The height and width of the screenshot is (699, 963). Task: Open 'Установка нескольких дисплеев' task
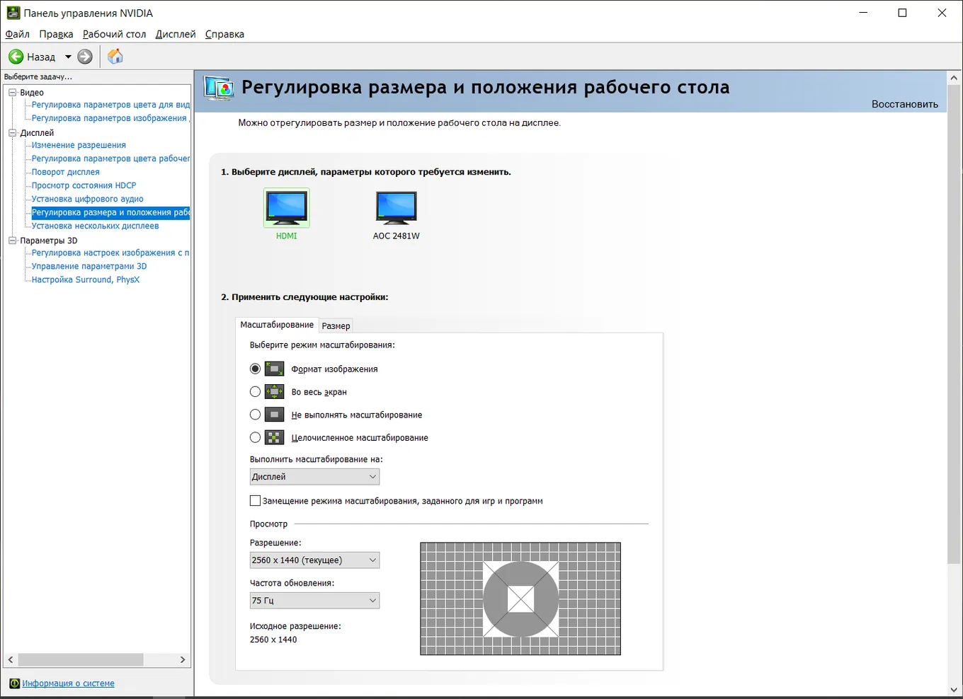(95, 226)
